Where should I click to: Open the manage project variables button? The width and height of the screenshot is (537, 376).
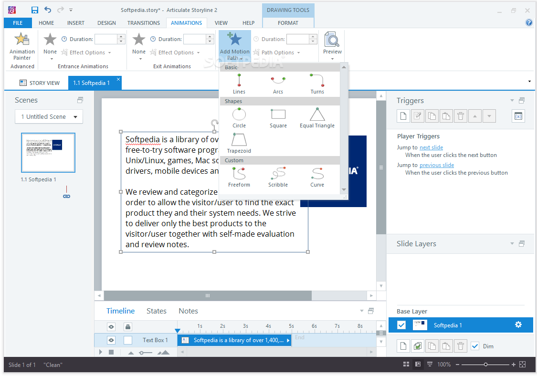pyautogui.click(x=518, y=116)
